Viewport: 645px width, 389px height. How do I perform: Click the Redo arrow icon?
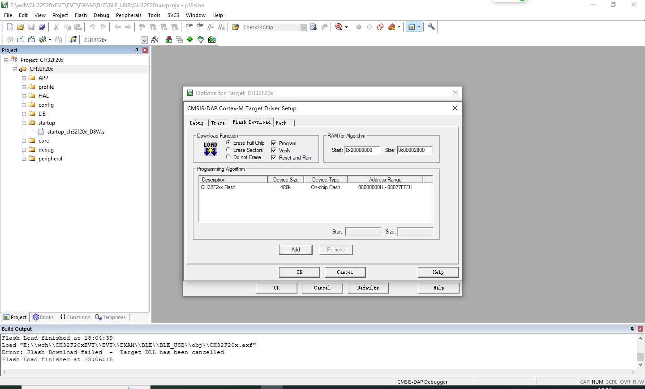coord(103,27)
